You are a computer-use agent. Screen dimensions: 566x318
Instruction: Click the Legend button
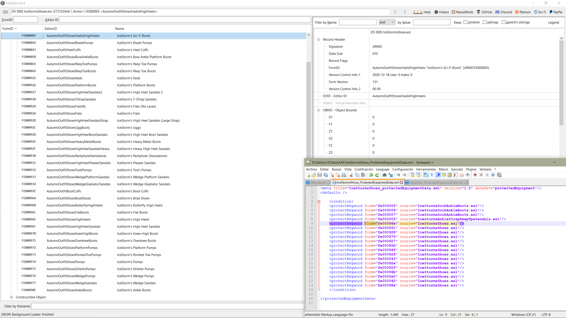(553, 22)
